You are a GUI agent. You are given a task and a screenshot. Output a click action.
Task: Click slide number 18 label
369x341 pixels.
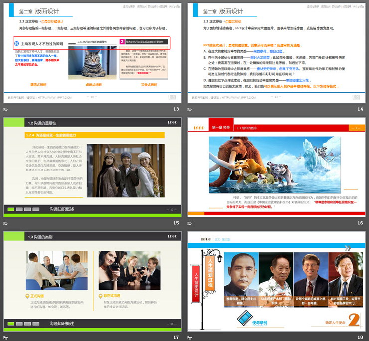click(x=360, y=337)
